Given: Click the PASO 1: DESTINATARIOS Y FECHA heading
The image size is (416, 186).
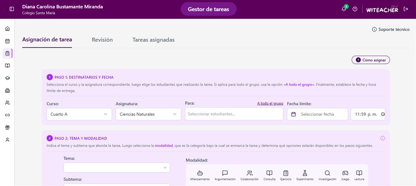Looking at the screenshot, I should pyautogui.click(x=84, y=77).
